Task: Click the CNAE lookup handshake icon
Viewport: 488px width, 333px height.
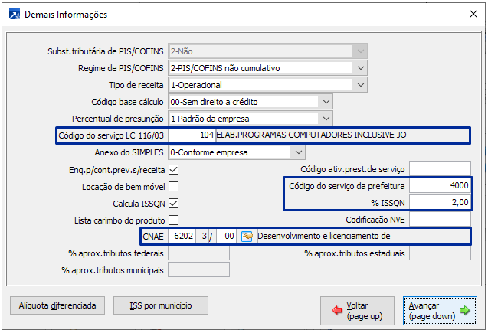Action: click(x=247, y=237)
